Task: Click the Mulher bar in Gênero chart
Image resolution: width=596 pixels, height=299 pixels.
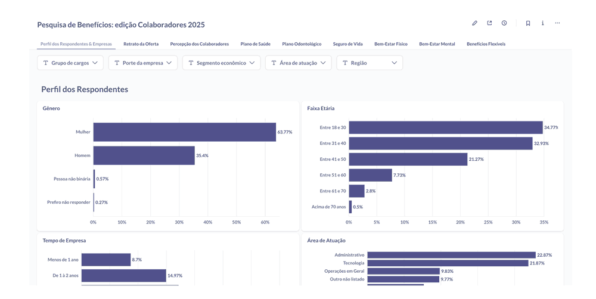Action: (x=184, y=132)
